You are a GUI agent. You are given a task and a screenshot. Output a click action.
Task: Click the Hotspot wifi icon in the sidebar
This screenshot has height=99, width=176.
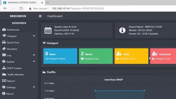pyautogui.click(x=4, y=36)
